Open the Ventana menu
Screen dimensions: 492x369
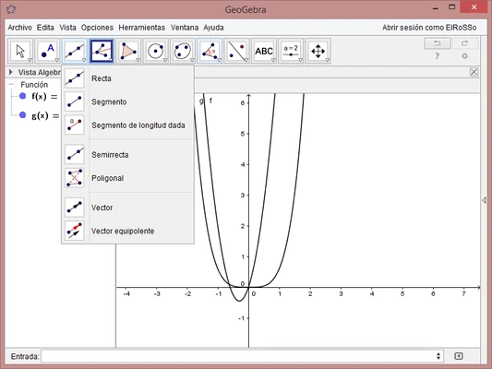pyautogui.click(x=185, y=28)
